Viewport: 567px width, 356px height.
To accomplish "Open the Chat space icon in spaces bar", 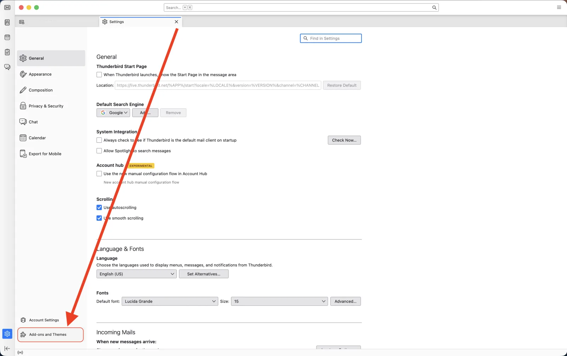I will point(7,67).
